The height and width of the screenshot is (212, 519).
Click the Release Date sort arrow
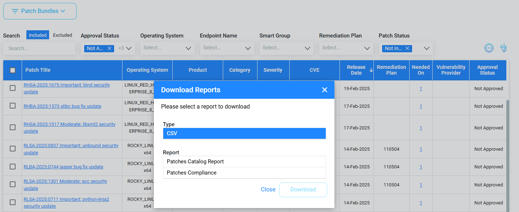click(371, 70)
